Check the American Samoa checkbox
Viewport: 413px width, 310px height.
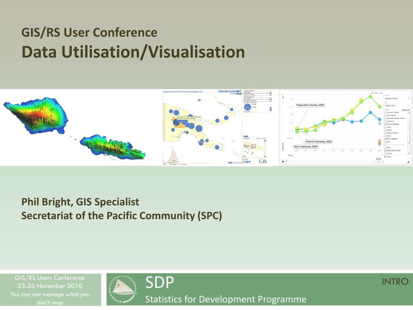tap(386, 112)
